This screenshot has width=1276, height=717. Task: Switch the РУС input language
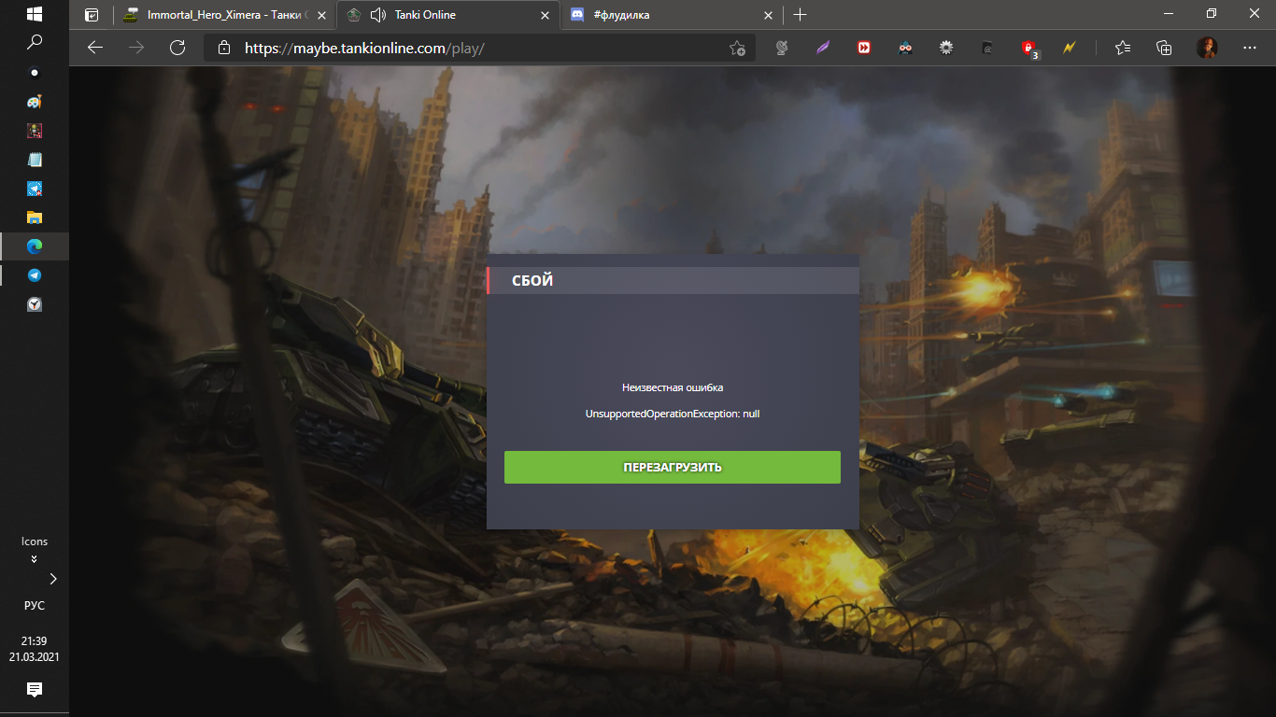point(35,605)
